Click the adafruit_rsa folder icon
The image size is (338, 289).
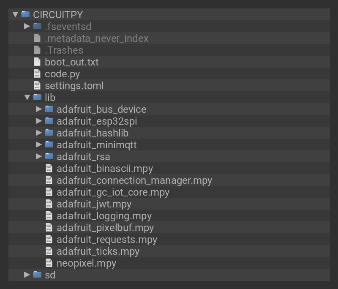click(49, 156)
